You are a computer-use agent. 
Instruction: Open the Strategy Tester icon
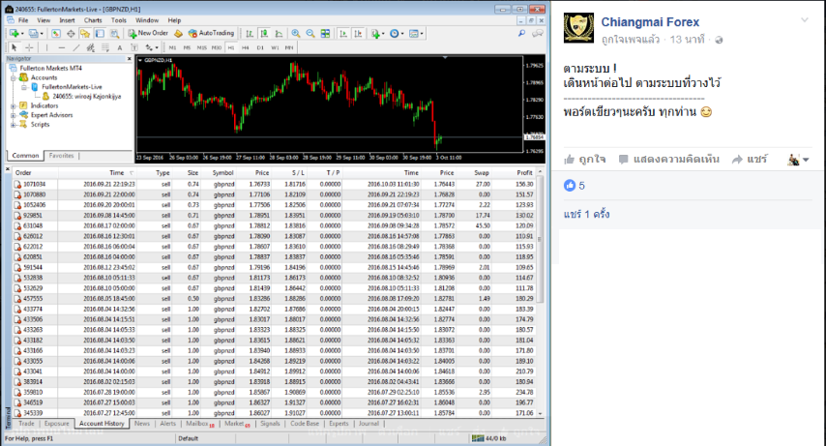click(114, 33)
